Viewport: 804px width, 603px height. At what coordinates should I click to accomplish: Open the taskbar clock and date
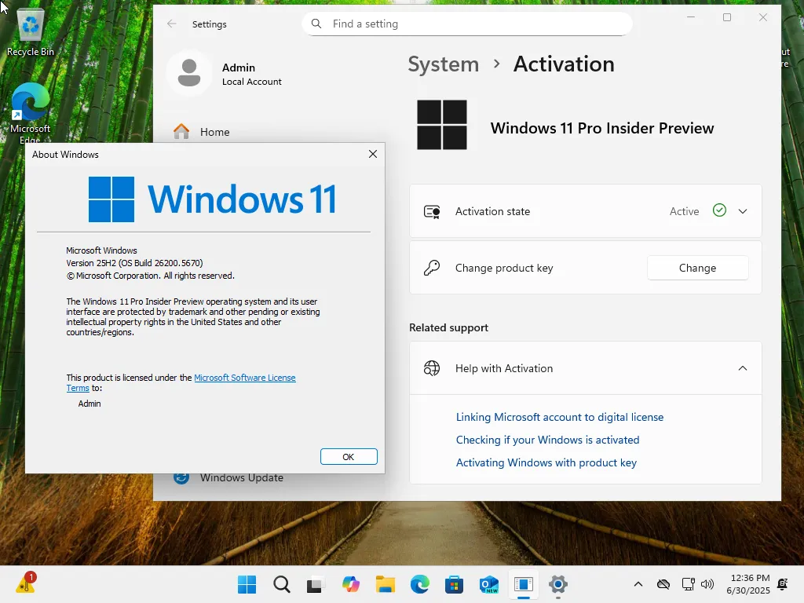coord(748,584)
